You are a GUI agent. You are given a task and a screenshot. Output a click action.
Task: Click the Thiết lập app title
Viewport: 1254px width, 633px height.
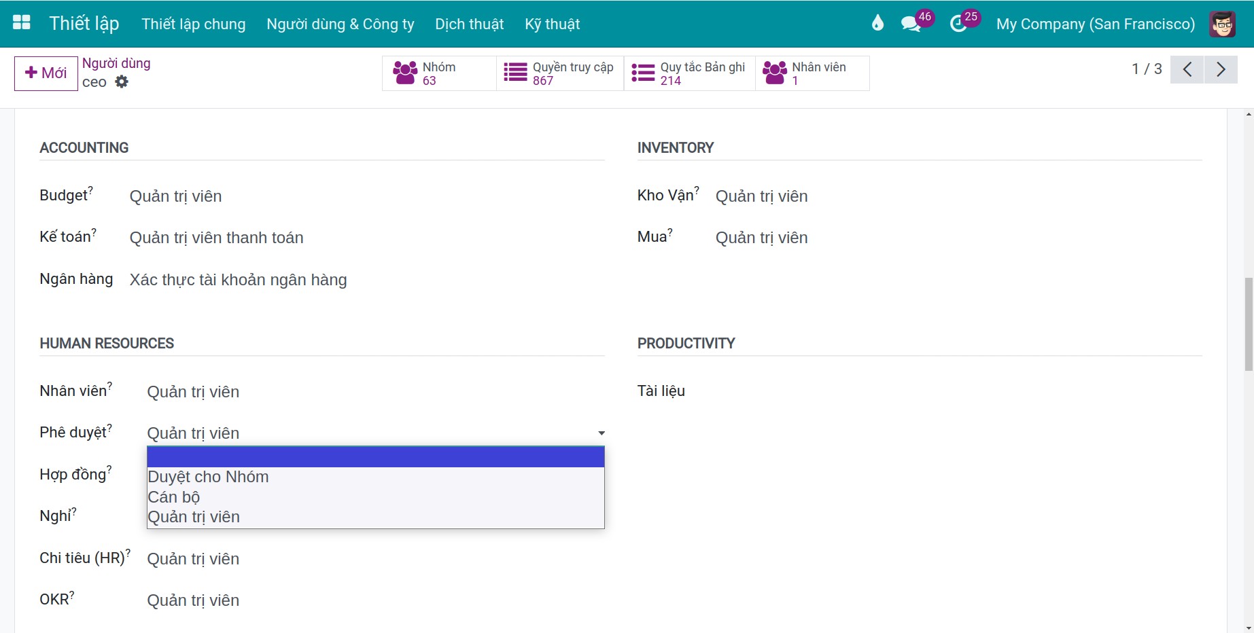coord(84,24)
